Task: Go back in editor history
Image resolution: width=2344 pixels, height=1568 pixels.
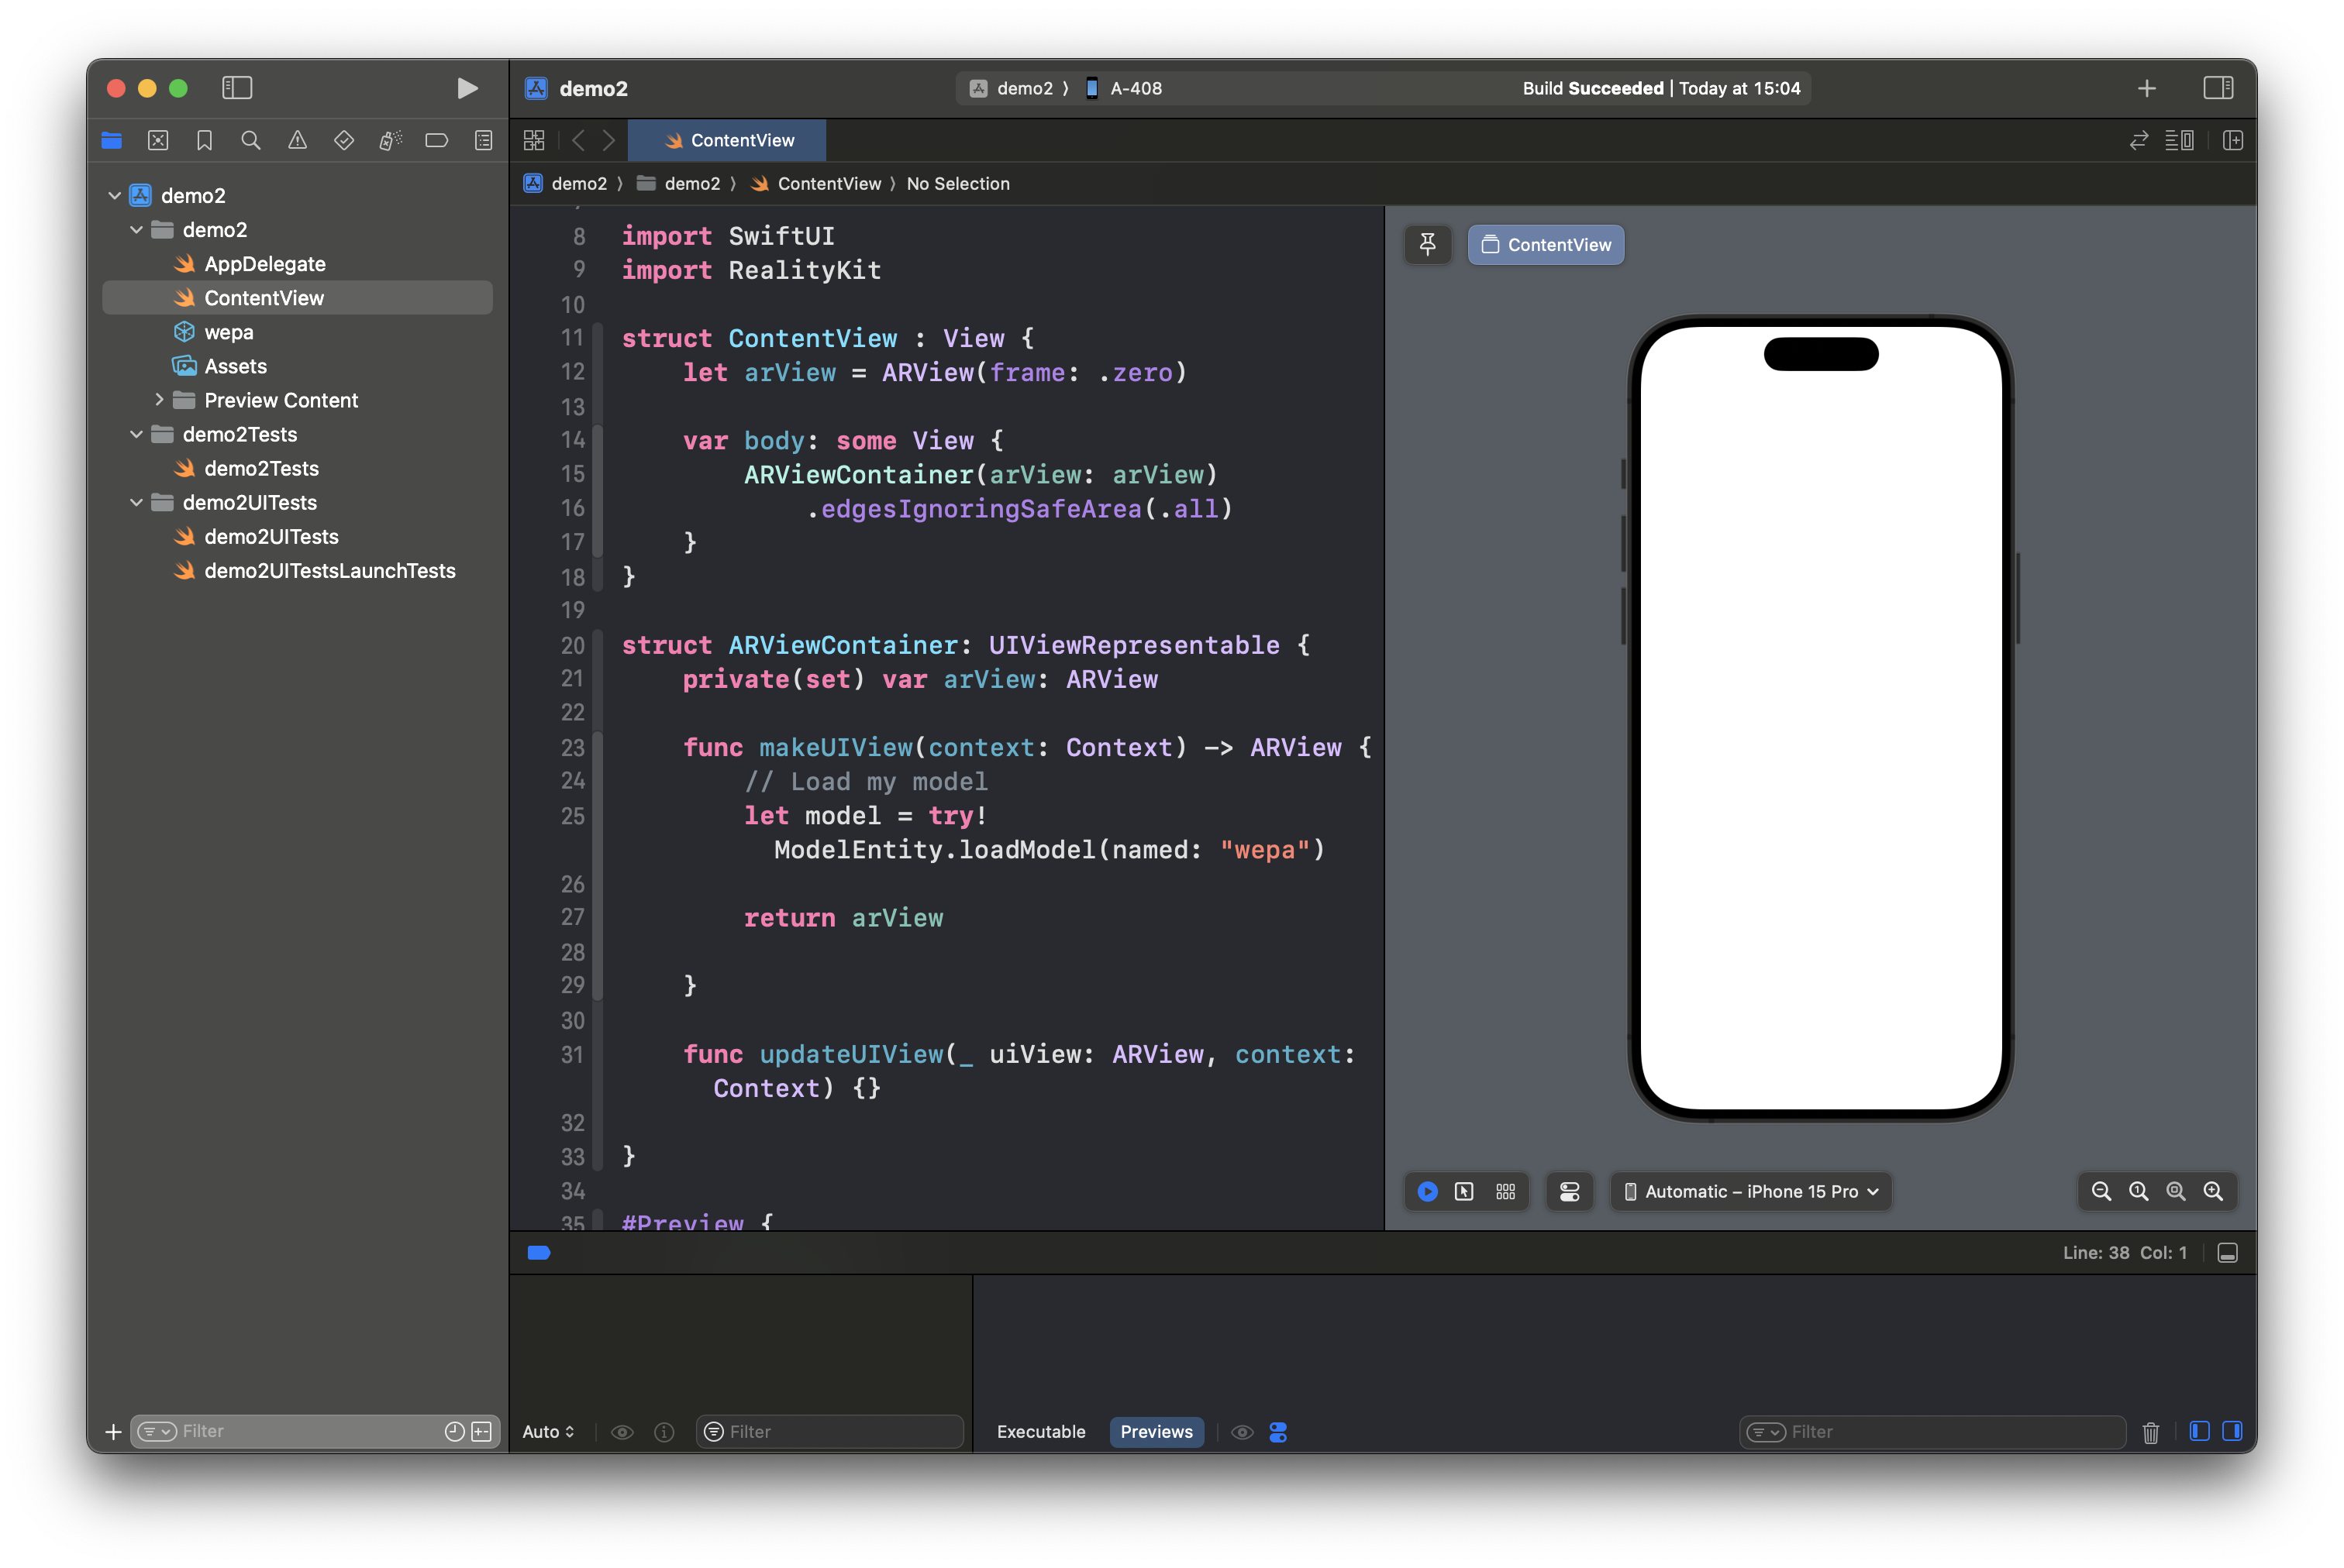Action: (x=577, y=140)
